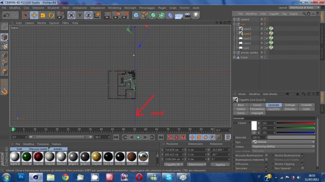Select the Luce.2 object in tree
This screenshot has width=325, height=182.
point(247,38)
